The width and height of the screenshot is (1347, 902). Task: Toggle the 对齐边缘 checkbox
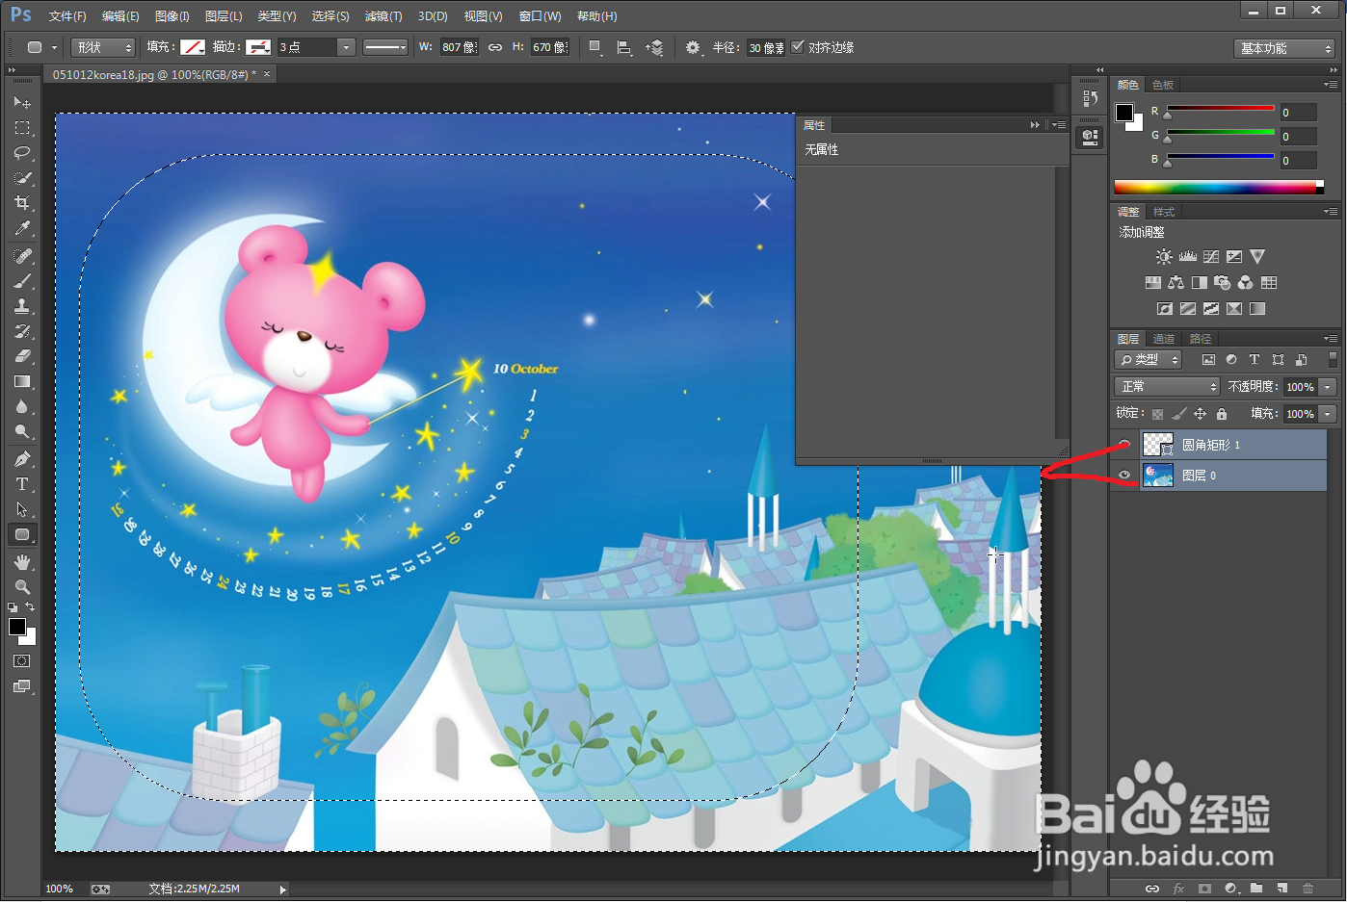pyautogui.click(x=797, y=47)
